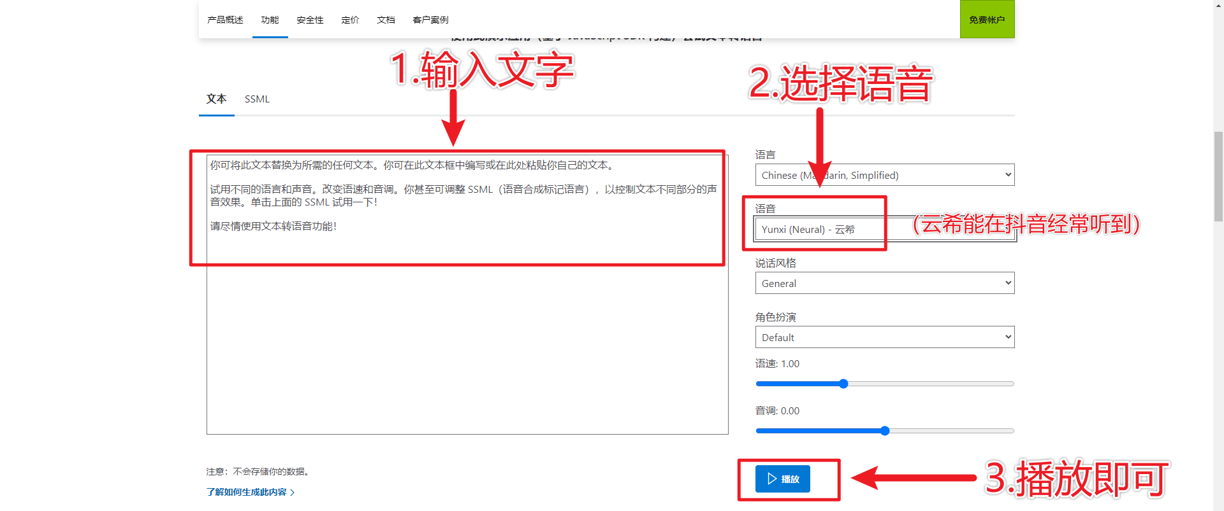Viewport: 1224px width, 511px height.
Task: Expand the 说话风格 General dropdown
Action: 884,283
